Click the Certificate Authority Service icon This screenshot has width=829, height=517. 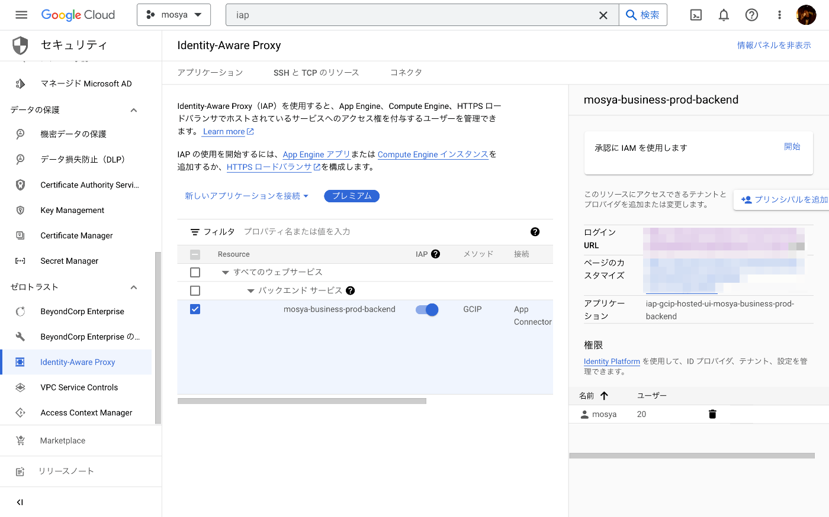[20, 185]
